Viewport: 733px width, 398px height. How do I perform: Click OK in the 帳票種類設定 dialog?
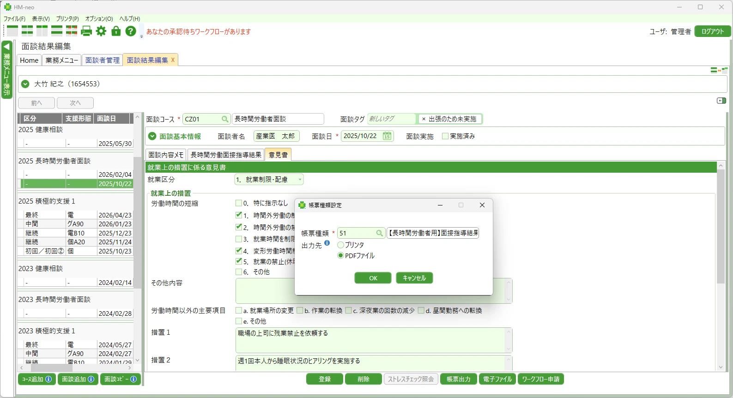[x=373, y=278]
